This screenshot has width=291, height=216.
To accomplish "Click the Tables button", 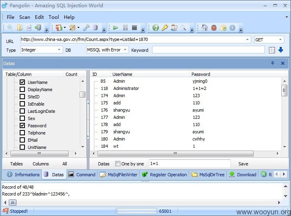I will click(x=16, y=164).
